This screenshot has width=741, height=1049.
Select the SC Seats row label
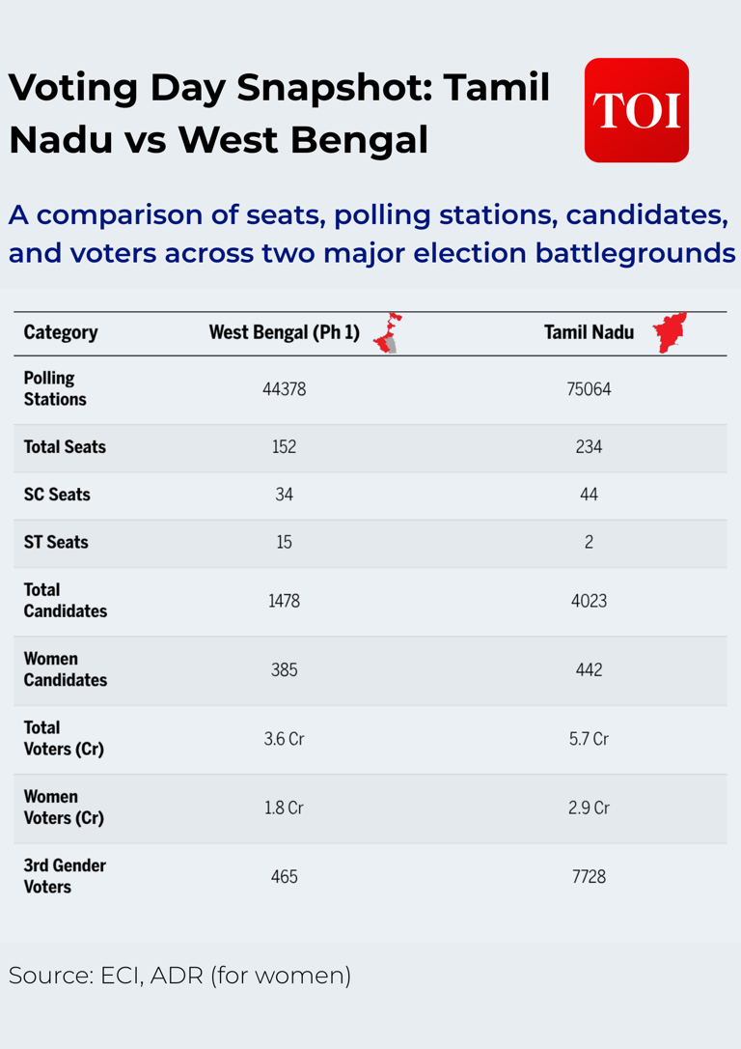(57, 495)
